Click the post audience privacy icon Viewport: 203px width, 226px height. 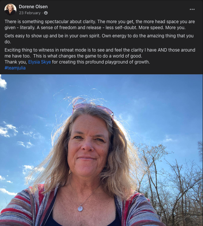coord(46,13)
